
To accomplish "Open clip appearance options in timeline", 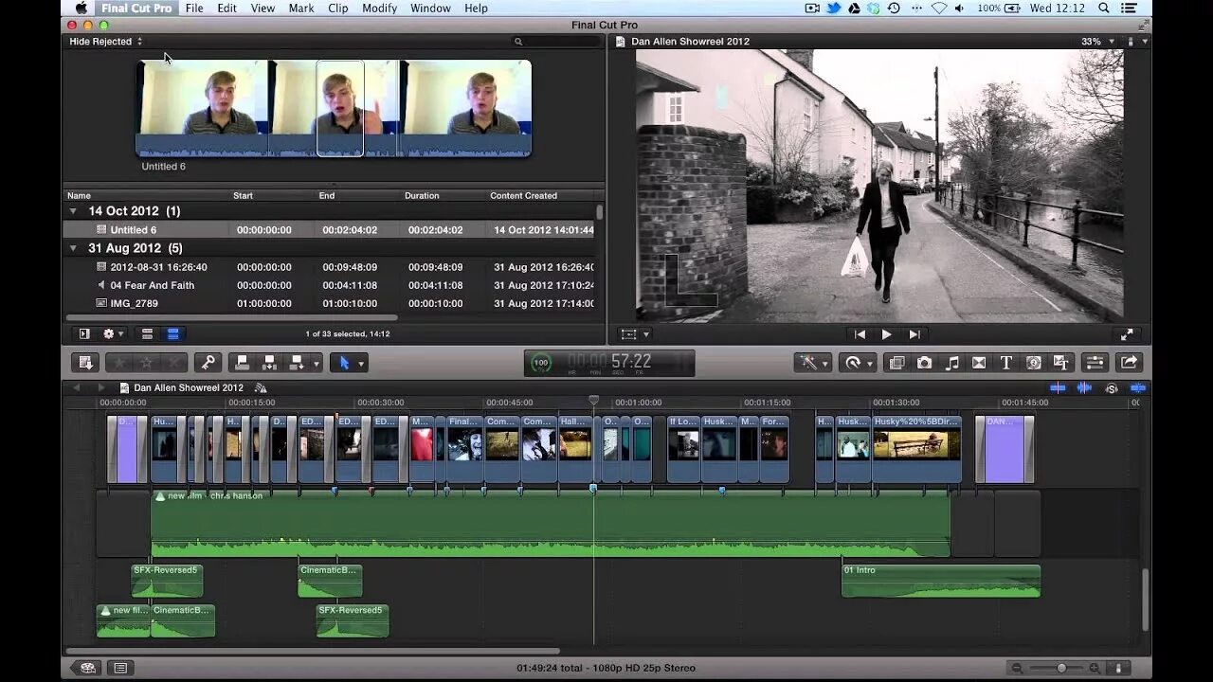I will point(1118,668).
